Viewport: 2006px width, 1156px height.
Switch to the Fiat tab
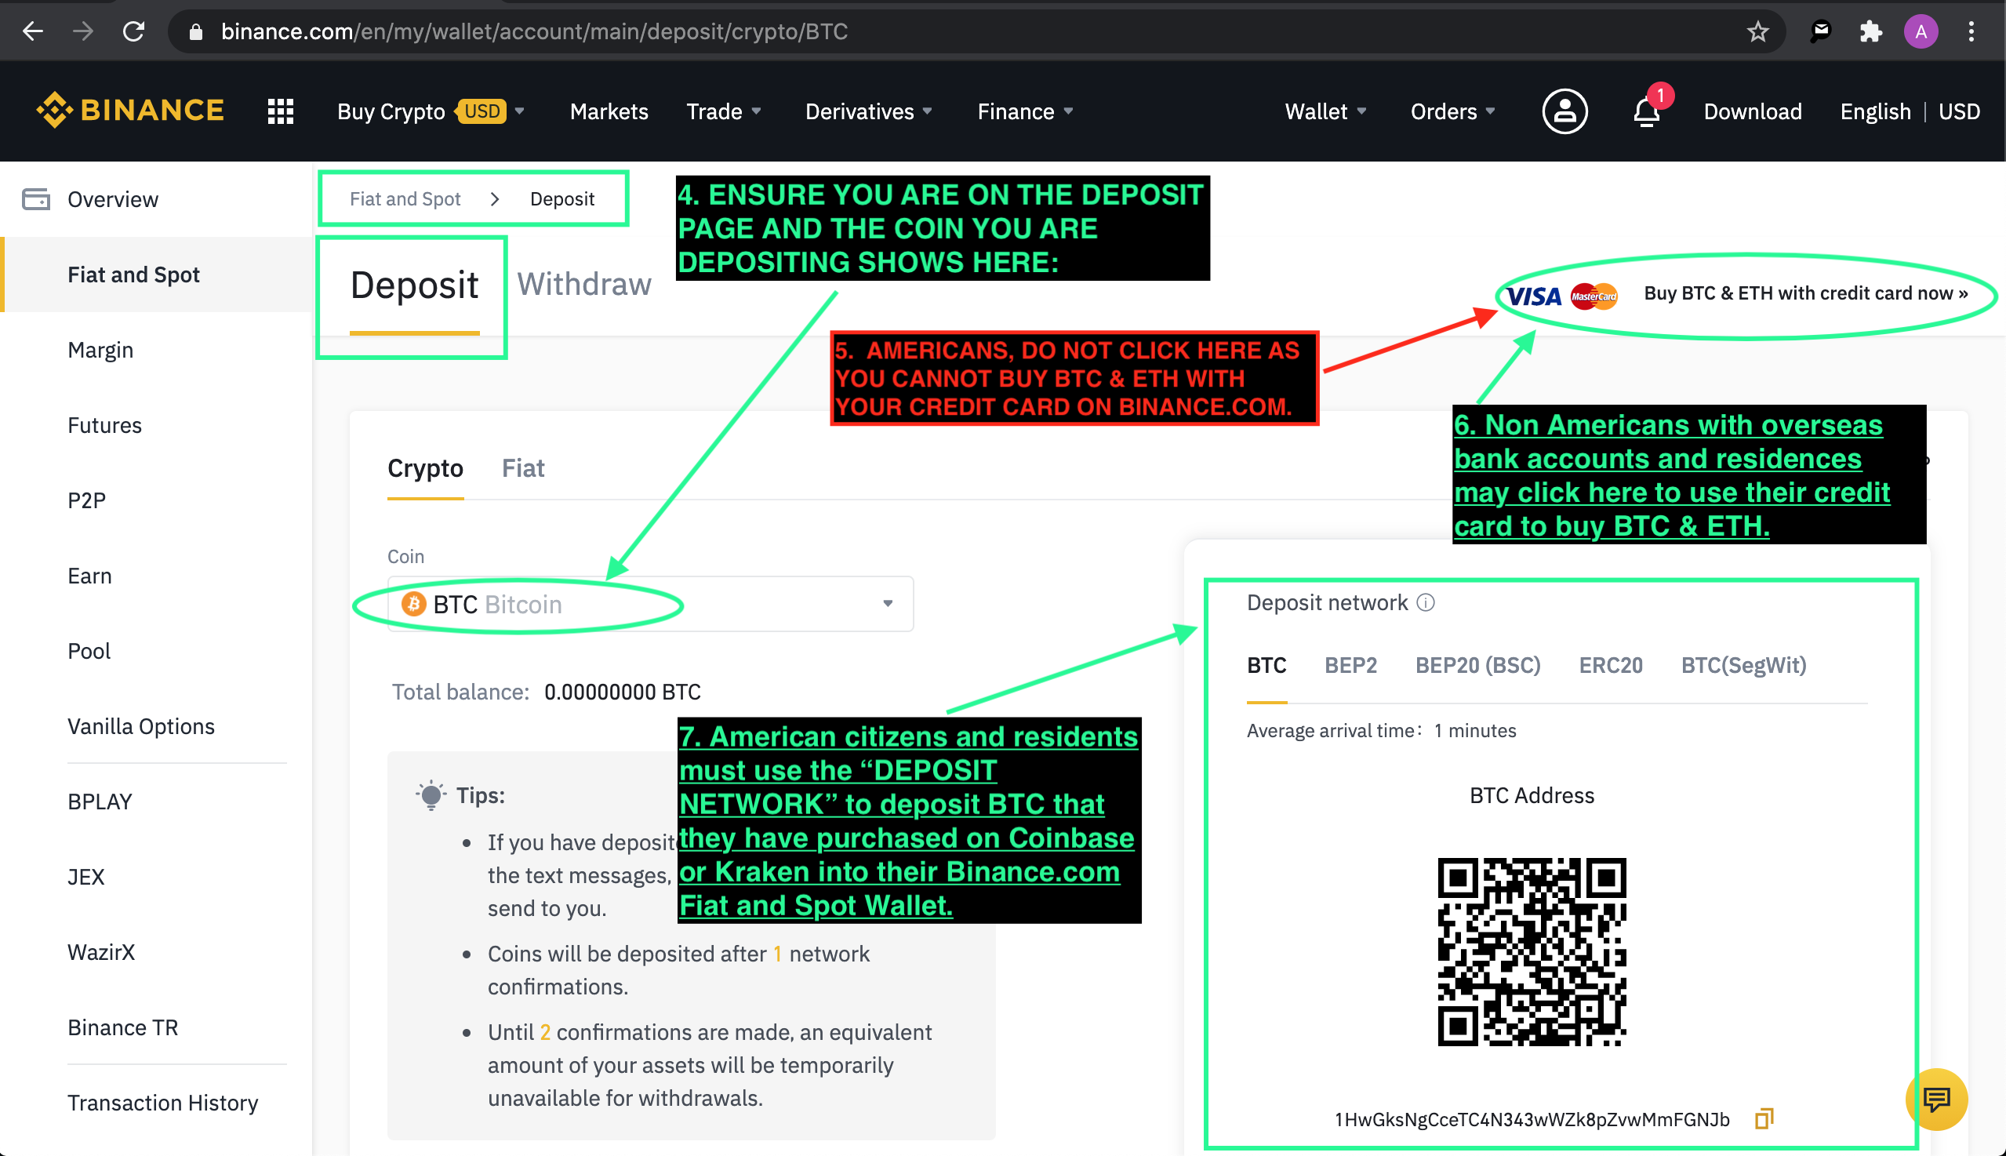click(522, 468)
